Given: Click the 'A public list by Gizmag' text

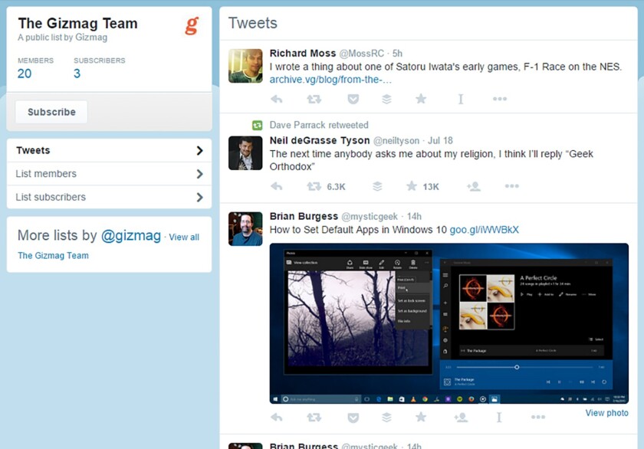Looking at the screenshot, I should (62, 38).
